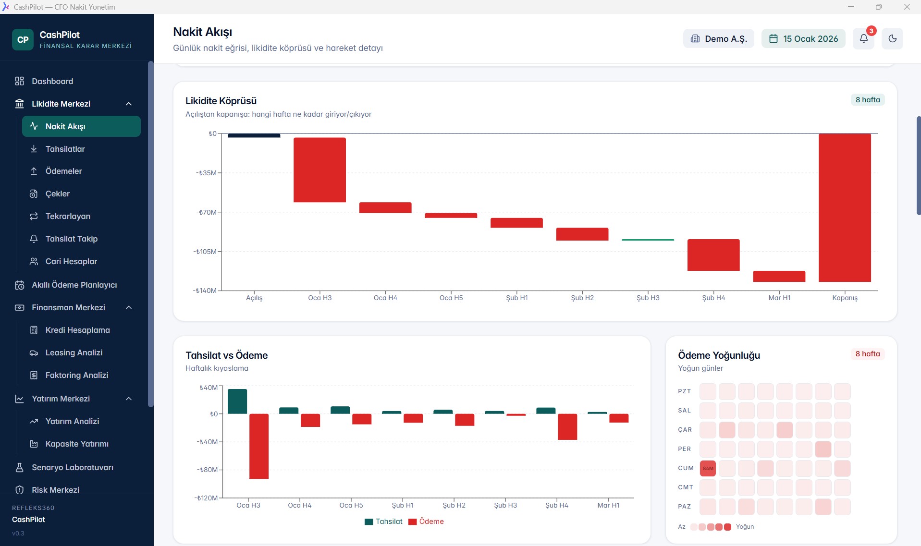Select Tekrarlayan in the sidebar
The image size is (921, 546).
tap(81, 216)
